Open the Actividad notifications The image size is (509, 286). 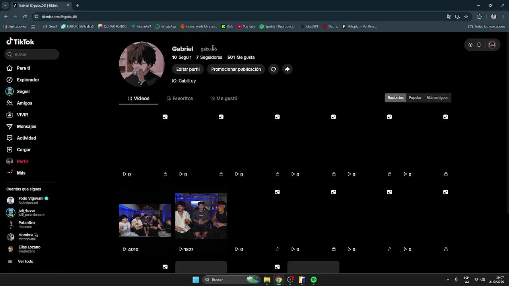tap(21, 138)
